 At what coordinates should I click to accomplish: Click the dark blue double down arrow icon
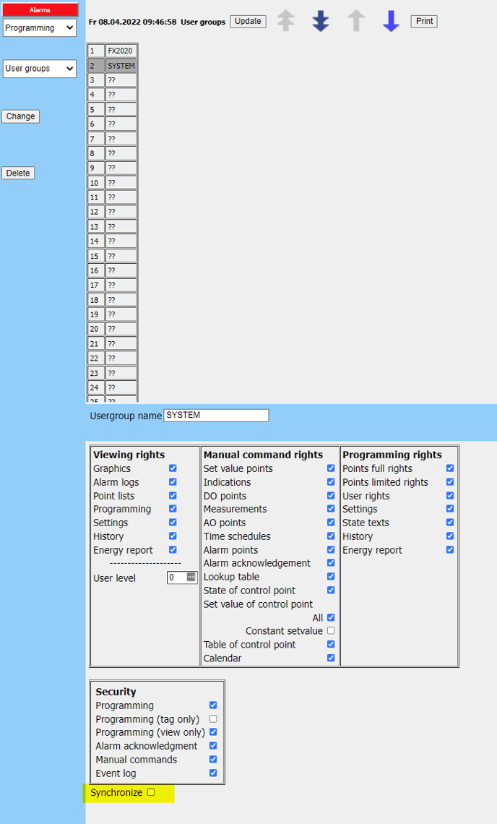click(x=321, y=21)
